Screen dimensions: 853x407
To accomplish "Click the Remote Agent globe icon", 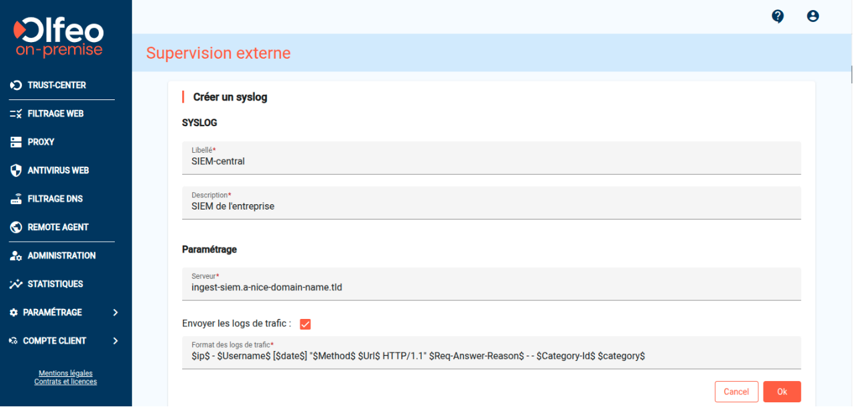I will point(17,228).
